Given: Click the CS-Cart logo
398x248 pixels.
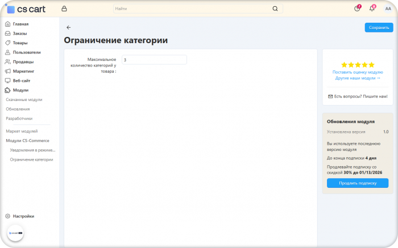Looking at the screenshot, I should tap(26, 9).
